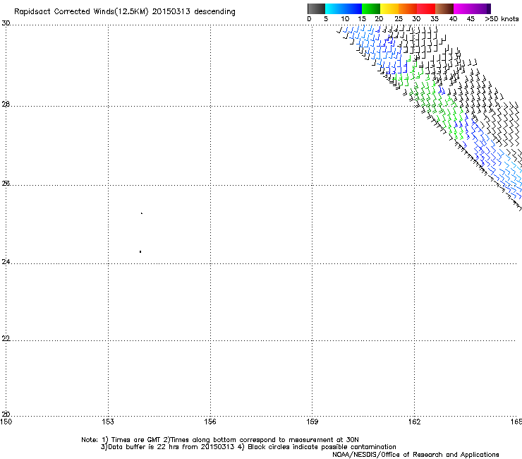This screenshot has width=522, height=459.
Task: Click the 'NOAA/NESDIS/Office of Research and Applications' credit
Action: (x=415, y=455)
